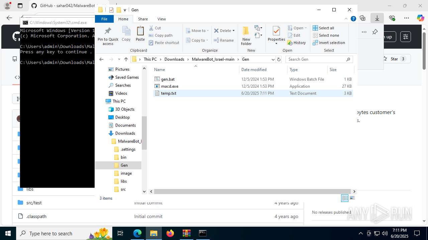Open Edge Copilot icon
Screen dimensions: 428x240
tap(420, 18)
